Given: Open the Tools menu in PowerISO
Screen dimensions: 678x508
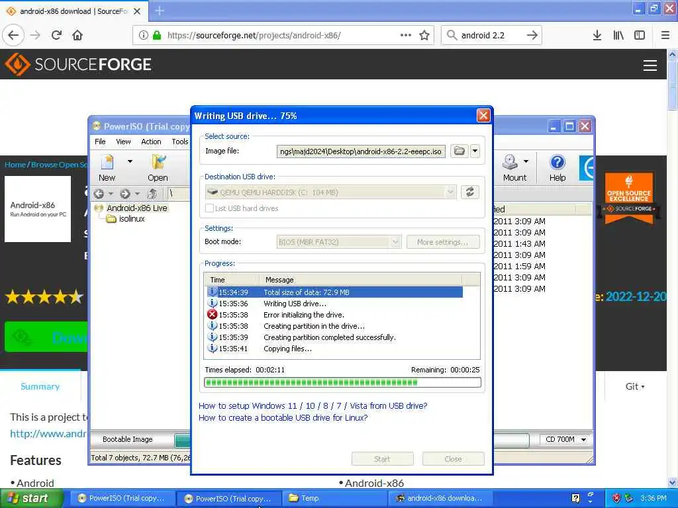Looking at the screenshot, I should (x=180, y=142).
